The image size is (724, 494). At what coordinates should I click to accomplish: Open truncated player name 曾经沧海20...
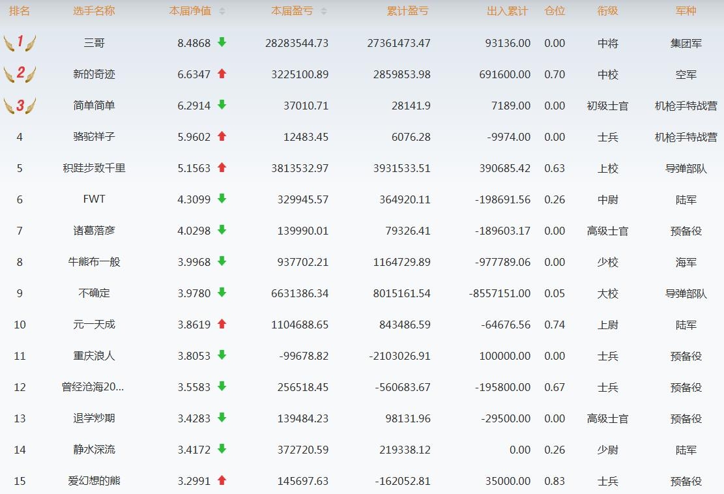tap(94, 387)
